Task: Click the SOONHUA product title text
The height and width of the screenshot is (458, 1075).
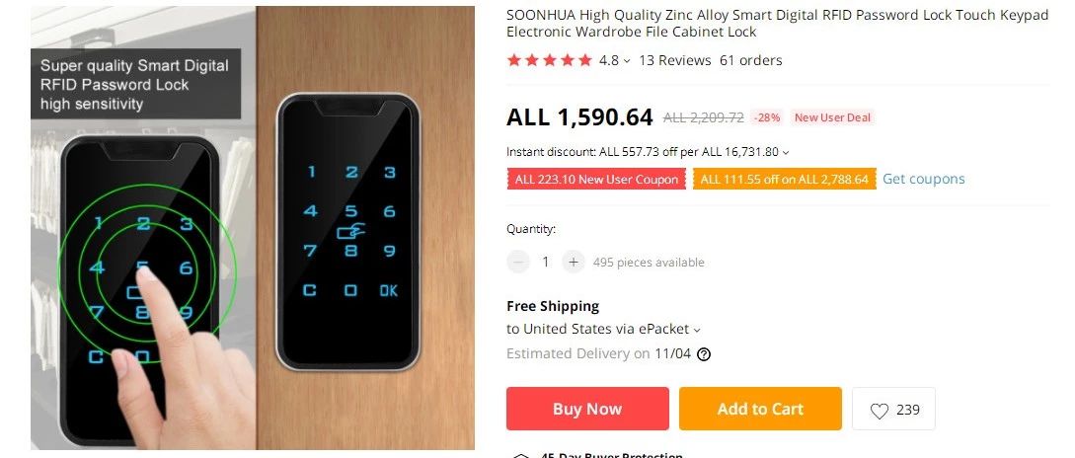Action: pyautogui.click(x=777, y=24)
